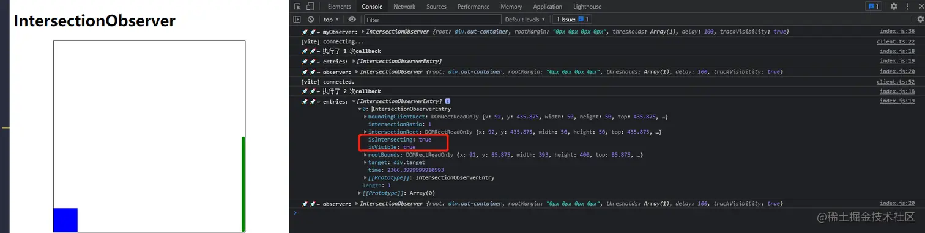Switch to the Memory tab

pyautogui.click(x=511, y=7)
